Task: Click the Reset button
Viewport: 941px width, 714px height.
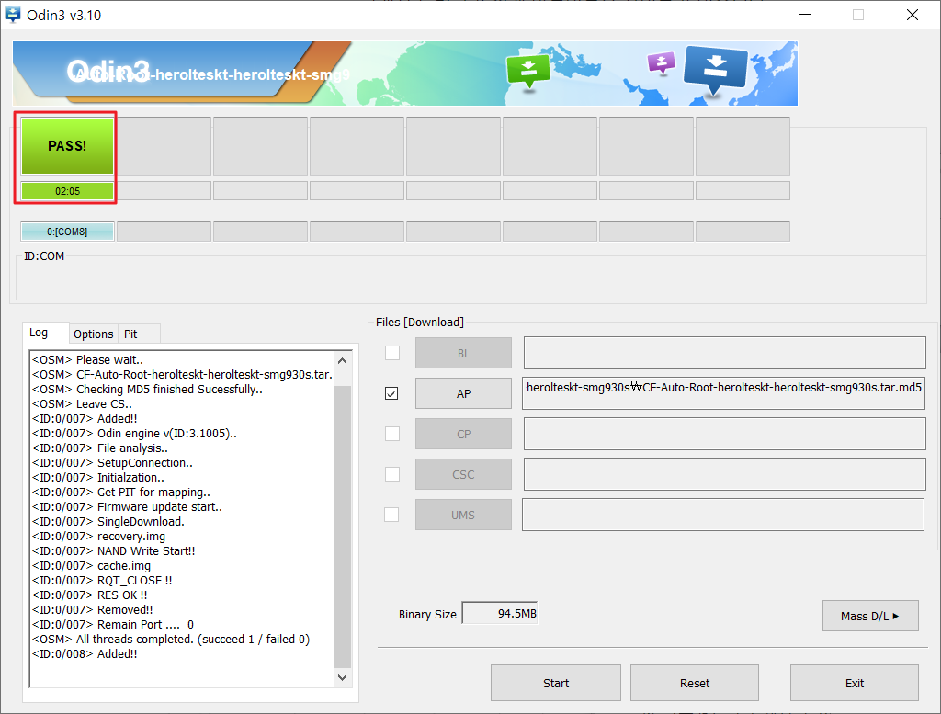Action: 695,683
